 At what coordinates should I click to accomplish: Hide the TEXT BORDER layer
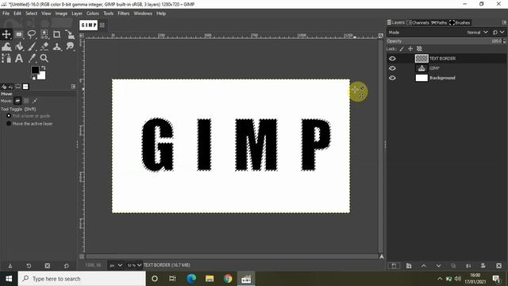pyautogui.click(x=392, y=59)
